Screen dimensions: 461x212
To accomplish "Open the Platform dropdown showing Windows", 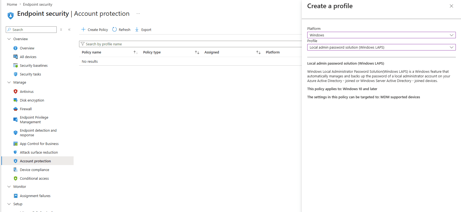I will click(x=381, y=35).
